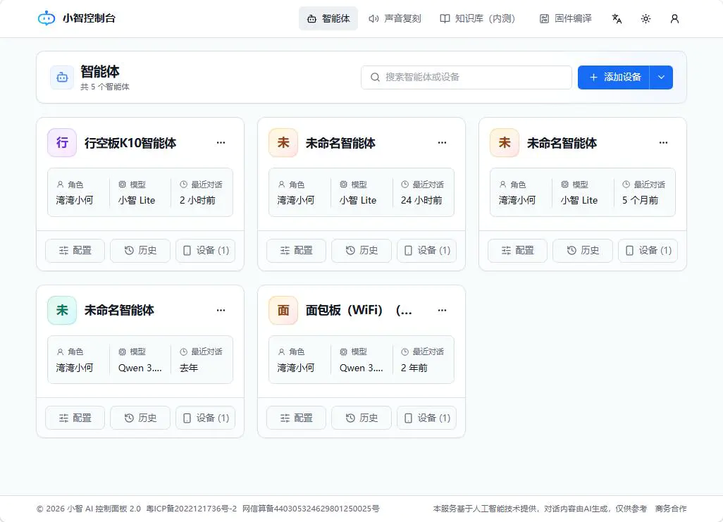
Task: Open 配置 for 行空板K10智能体
Action: [x=75, y=250]
